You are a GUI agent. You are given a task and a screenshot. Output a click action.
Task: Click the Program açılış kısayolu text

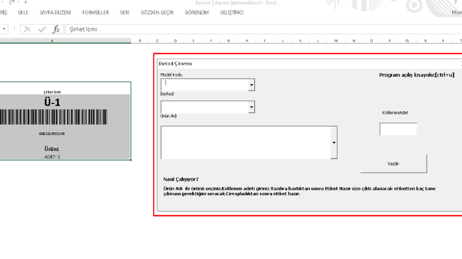click(x=417, y=75)
